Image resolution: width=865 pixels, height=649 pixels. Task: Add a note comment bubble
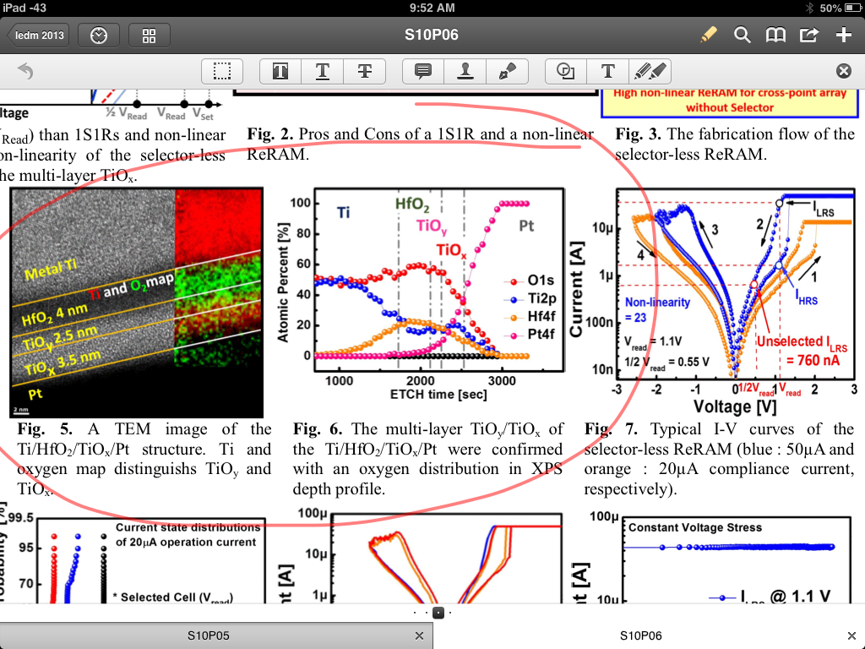(x=423, y=72)
